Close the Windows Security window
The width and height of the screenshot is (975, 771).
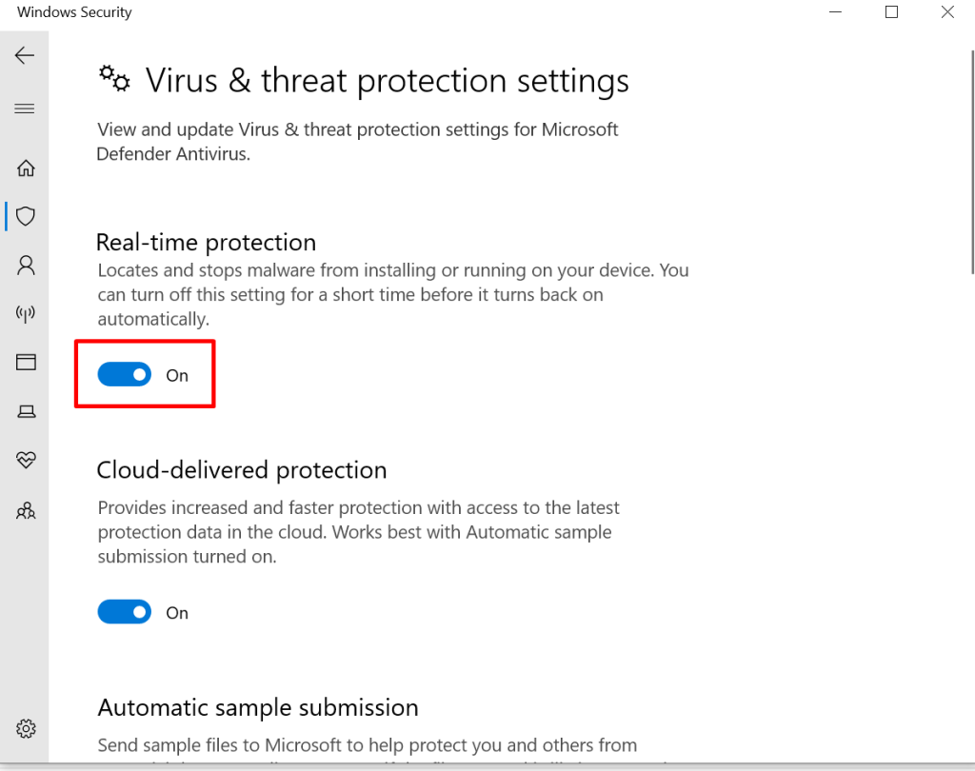(x=947, y=12)
